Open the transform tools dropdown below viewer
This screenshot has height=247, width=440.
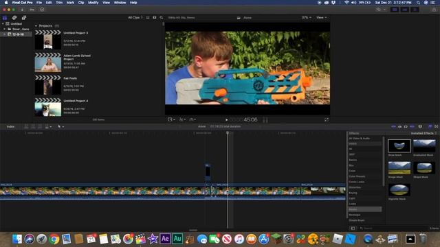click(171, 119)
